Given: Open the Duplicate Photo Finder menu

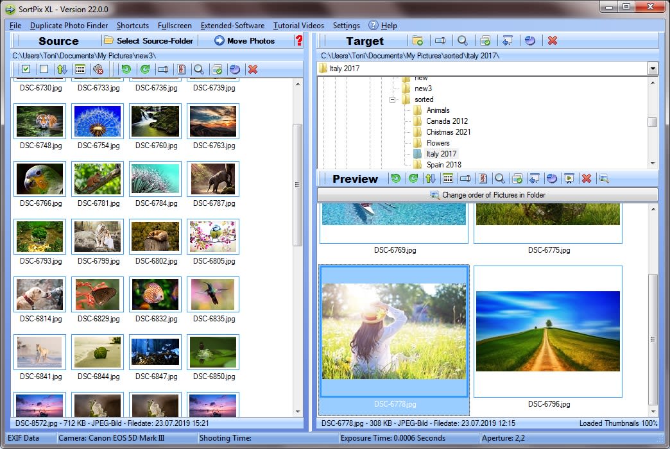Looking at the screenshot, I should tap(69, 26).
